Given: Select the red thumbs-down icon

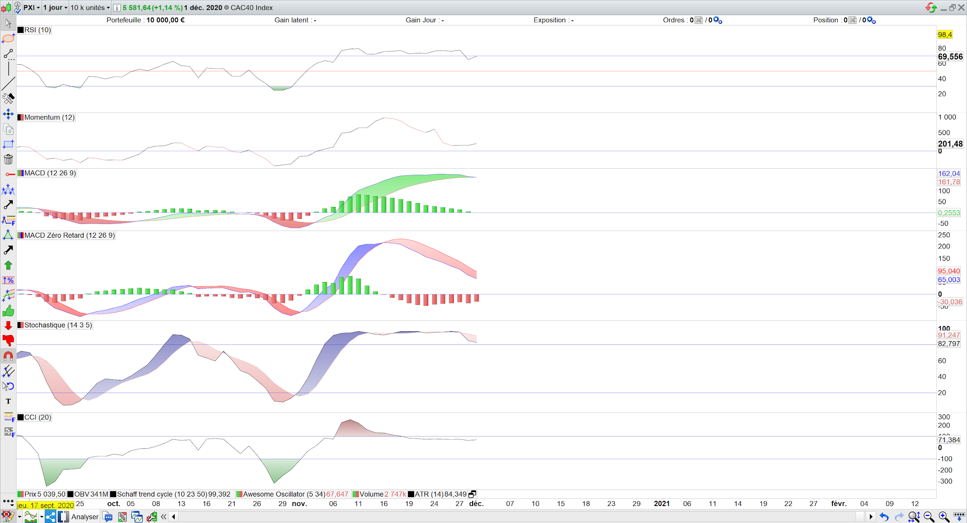Looking at the screenshot, I should tap(8, 341).
